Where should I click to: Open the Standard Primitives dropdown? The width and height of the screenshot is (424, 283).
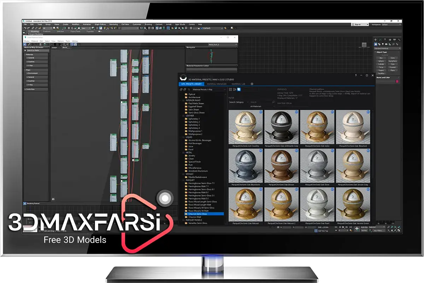click(388, 48)
